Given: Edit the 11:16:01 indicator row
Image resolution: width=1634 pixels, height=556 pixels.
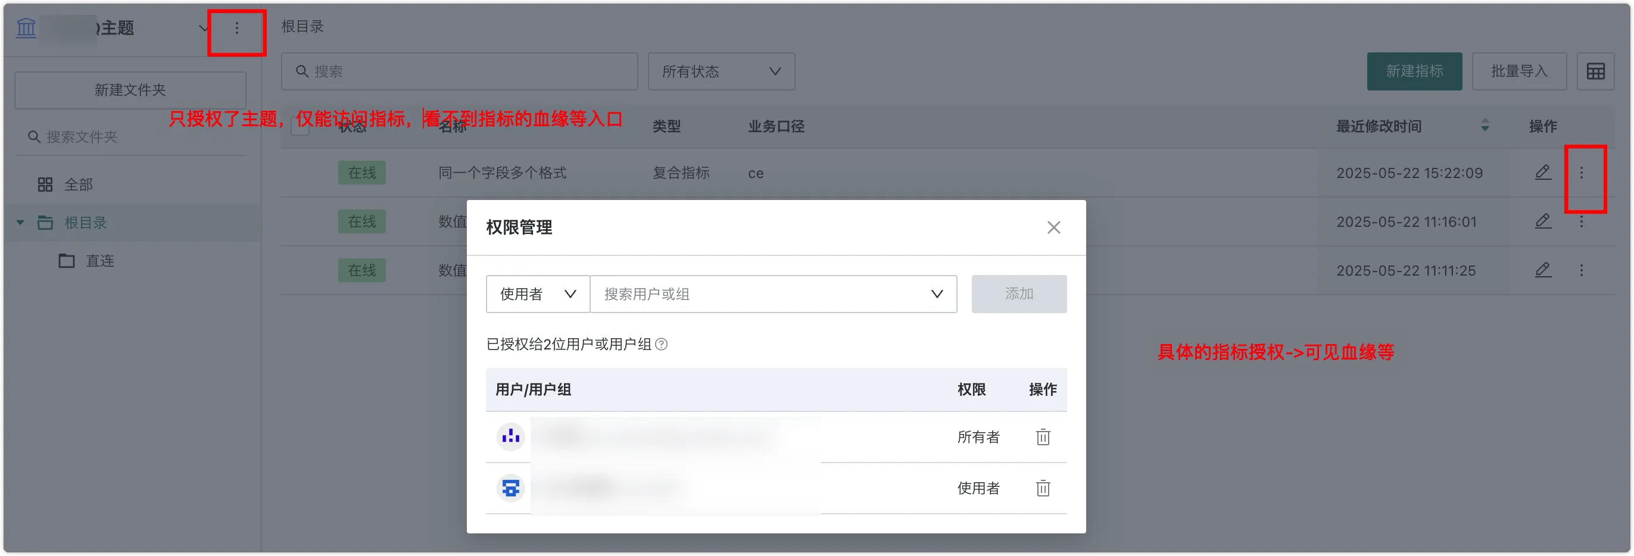Looking at the screenshot, I should point(1543,221).
